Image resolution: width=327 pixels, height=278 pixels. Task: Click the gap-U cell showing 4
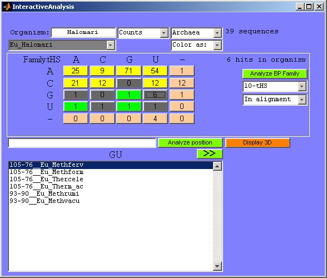click(155, 118)
